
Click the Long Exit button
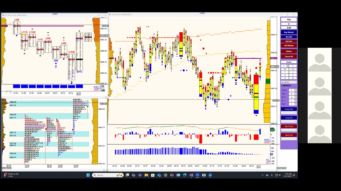289,118
